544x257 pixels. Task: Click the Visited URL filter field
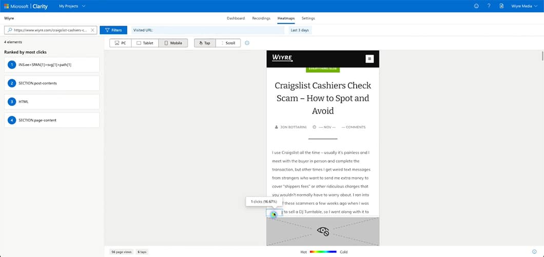[x=208, y=30]
